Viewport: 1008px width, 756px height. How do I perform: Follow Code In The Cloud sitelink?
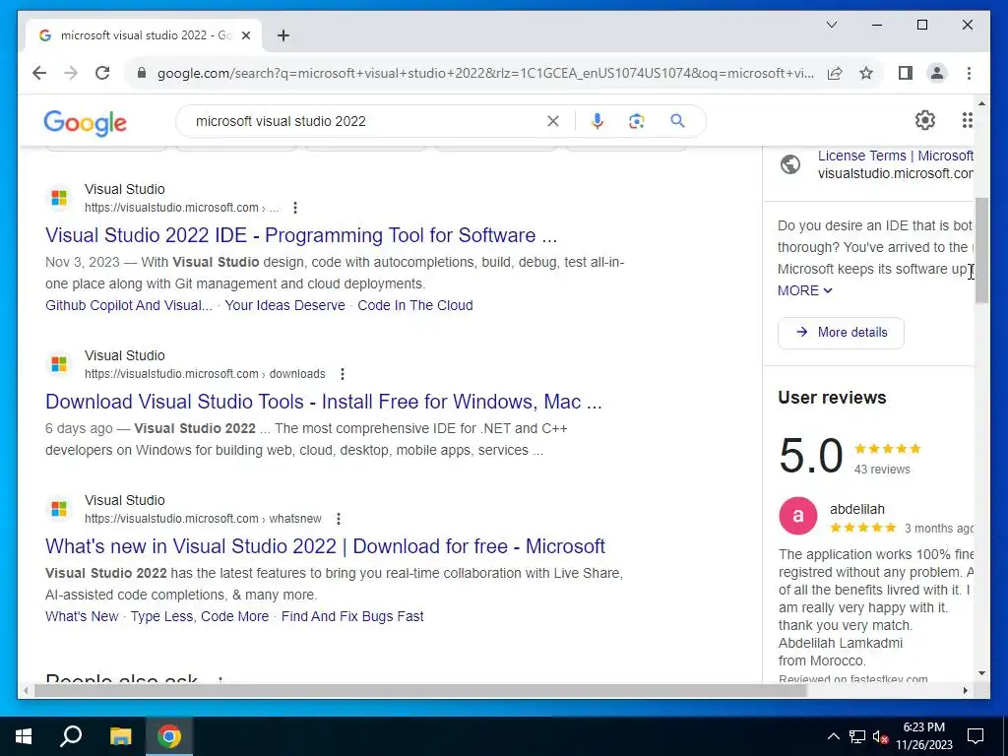tap(415, 305)
